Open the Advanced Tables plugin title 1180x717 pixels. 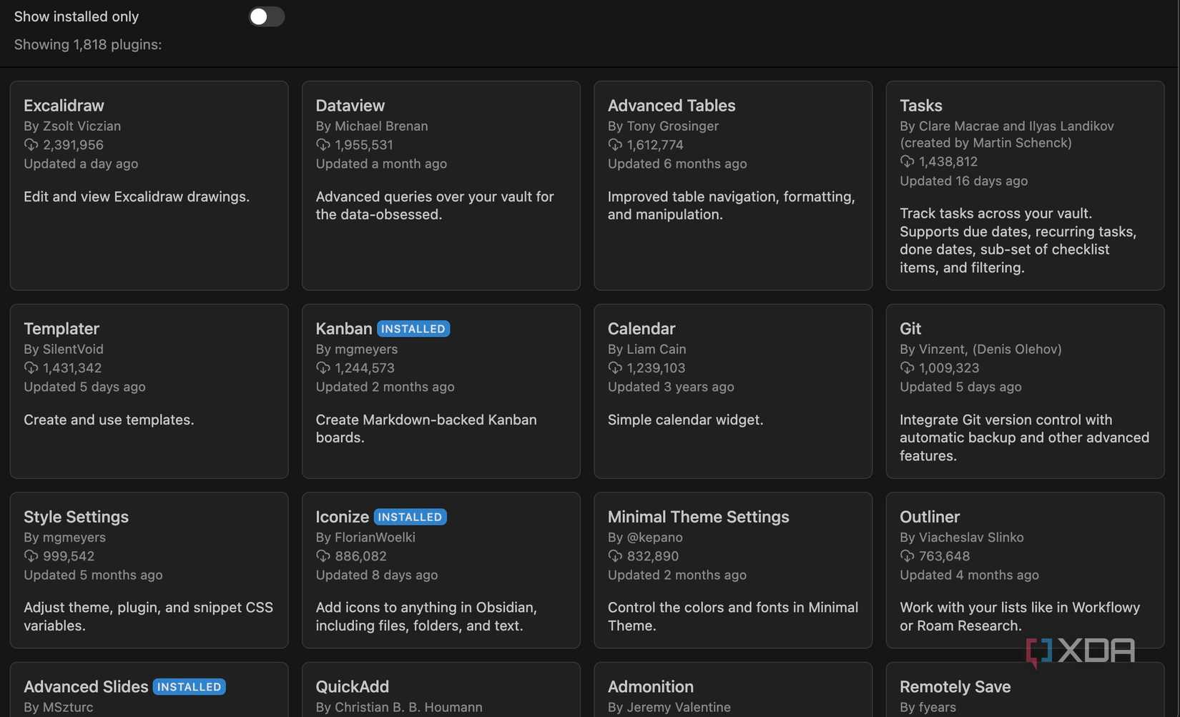[x=672, y=106]
